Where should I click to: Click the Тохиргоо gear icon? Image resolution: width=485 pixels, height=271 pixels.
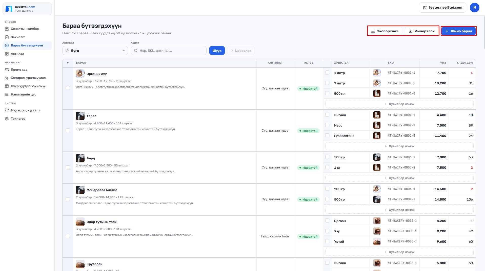click(7, 119)
